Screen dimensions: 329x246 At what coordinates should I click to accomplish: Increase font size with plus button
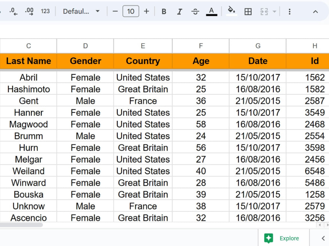tap(146, 11)
